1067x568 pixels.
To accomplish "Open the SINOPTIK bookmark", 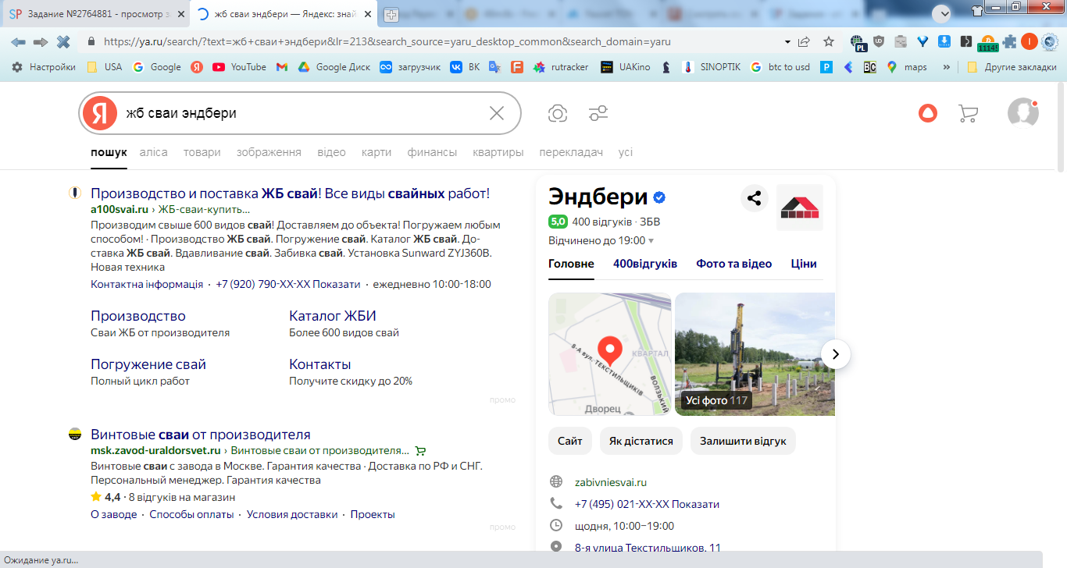I will point(710,67).
